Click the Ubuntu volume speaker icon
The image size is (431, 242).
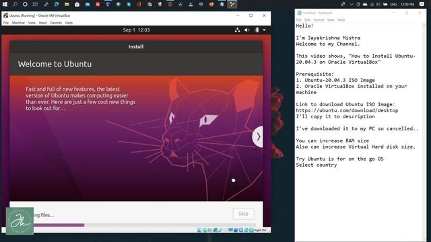(x=247, y=30)
